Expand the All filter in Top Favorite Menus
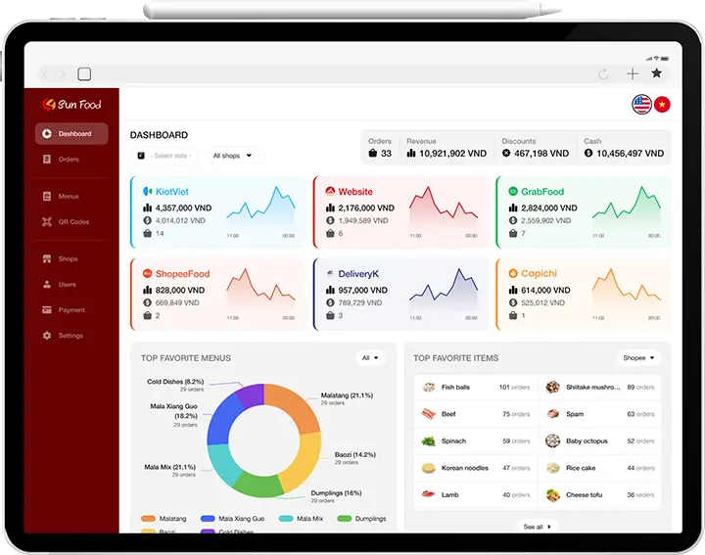Image resolution: width=705 pixels, height=555 pixels. click(x=370, y=358)
